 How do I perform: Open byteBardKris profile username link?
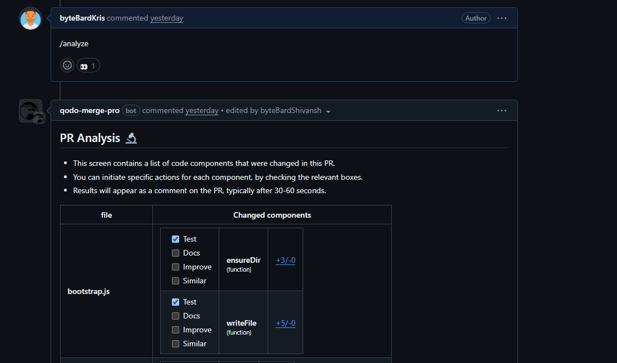(x=82, y=18)
